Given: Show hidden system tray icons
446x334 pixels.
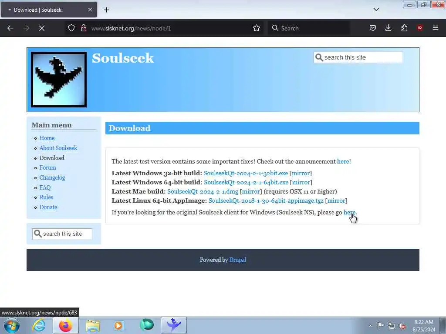Looking at the screenshot, I should point(370,326).
